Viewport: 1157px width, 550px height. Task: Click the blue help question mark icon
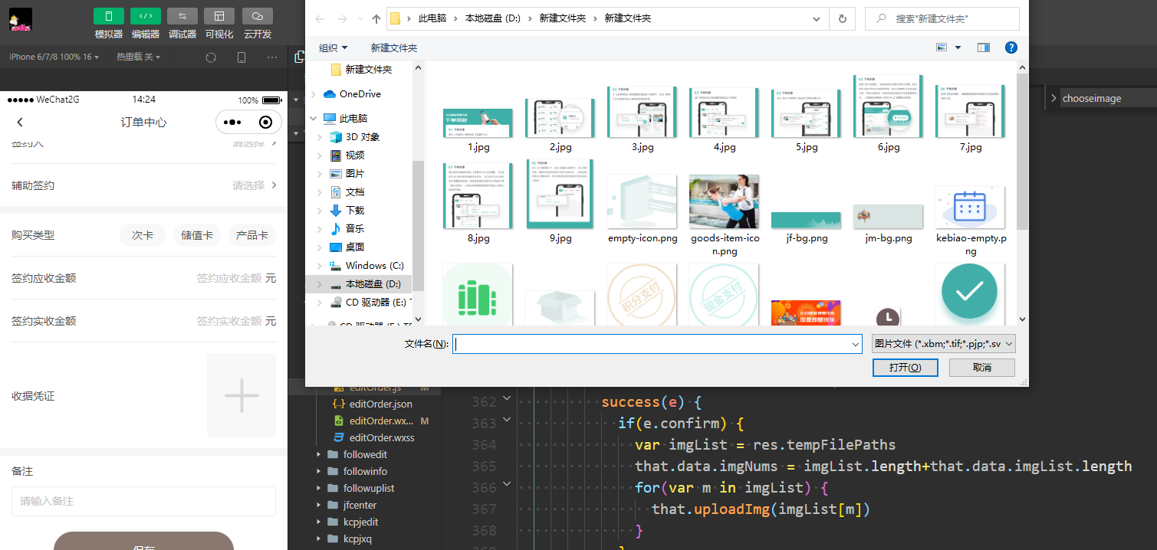pyautogui.click(x=1011, y=47)
